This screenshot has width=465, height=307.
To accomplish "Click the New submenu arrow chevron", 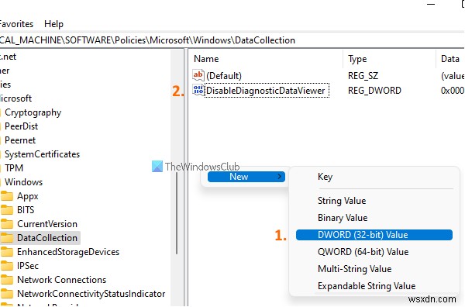I will (279, 177).
